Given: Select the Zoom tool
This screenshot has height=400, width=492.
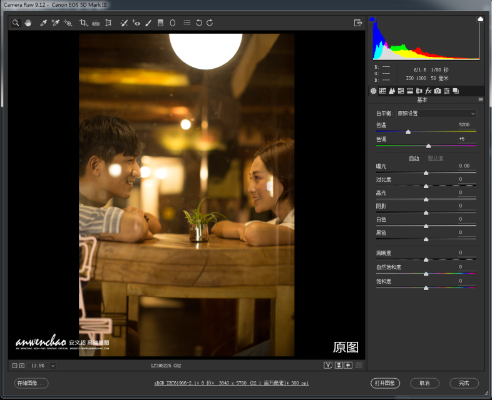Looking at the screenshot, I should pos(16,23).
